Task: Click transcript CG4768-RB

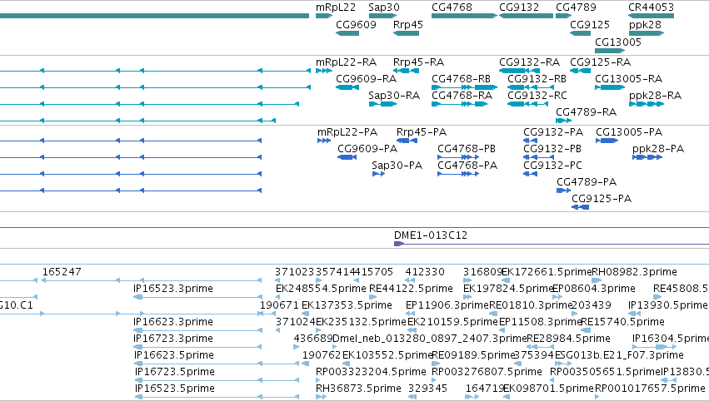Action: tap(461, 78)
